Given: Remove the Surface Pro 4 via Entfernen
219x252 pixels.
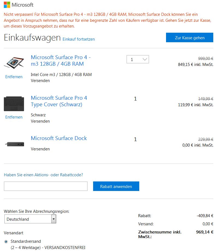Looking at the screenshot, I should [x=14, y=77].
